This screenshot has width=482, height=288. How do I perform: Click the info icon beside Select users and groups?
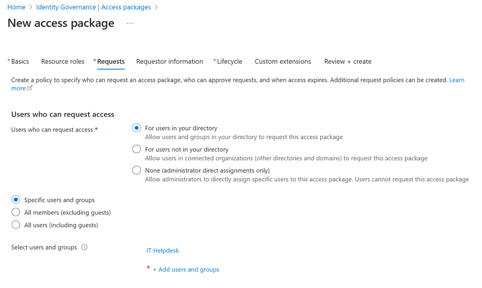[x=85, y=248]
